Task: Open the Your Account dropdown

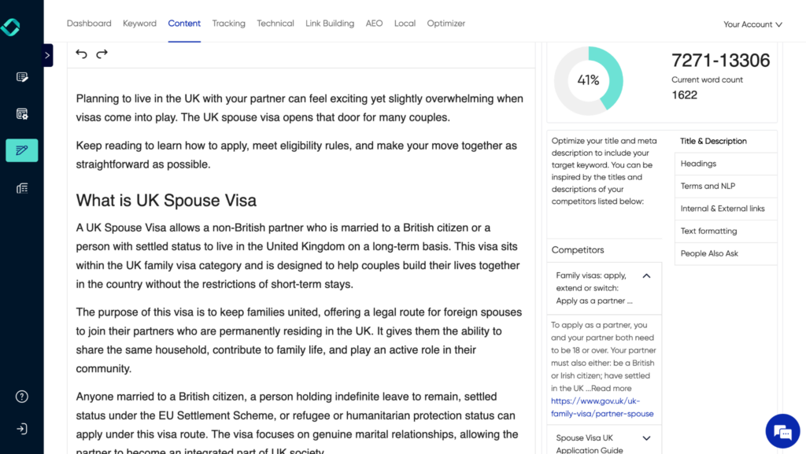Action: click(752, 24)
